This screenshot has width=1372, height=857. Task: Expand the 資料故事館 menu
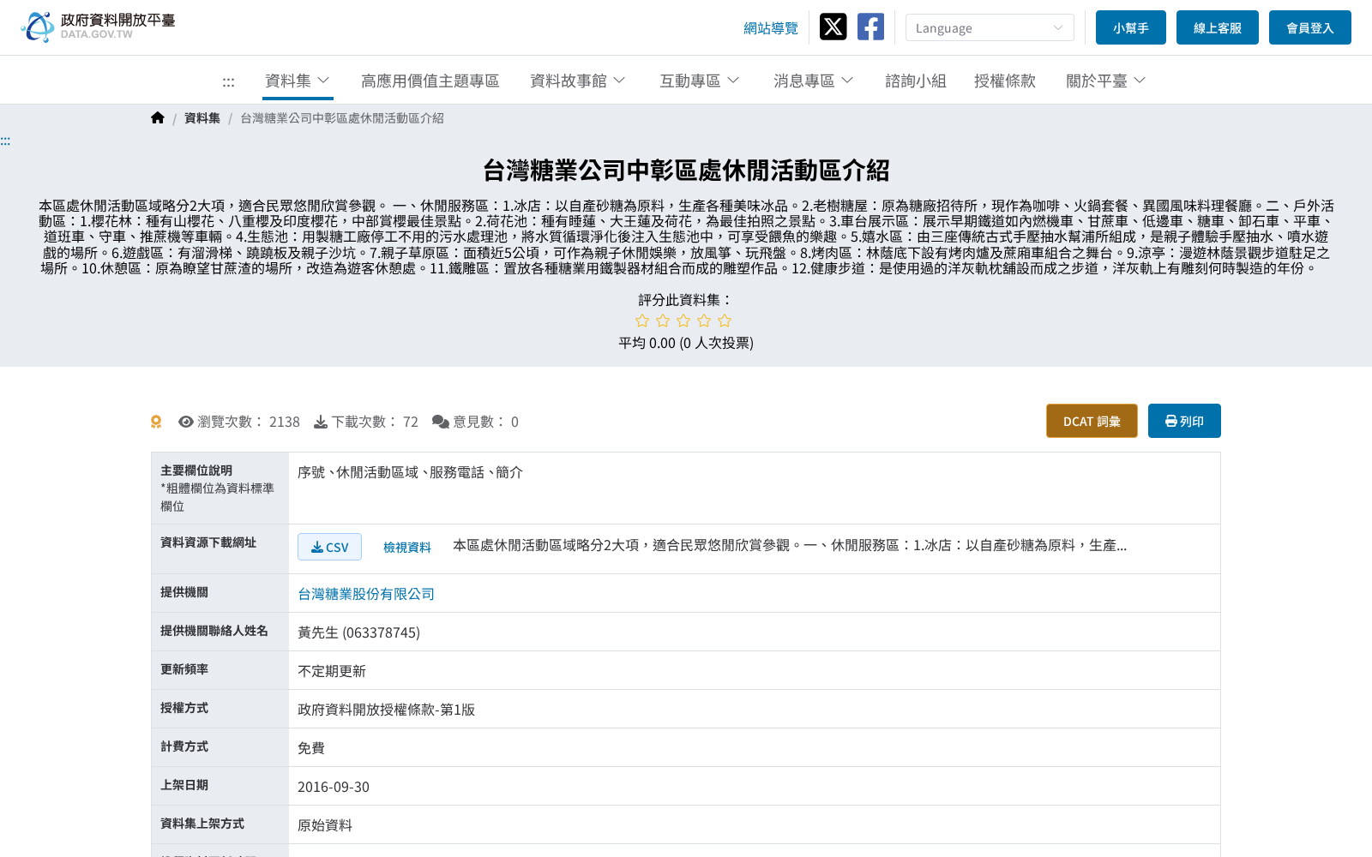[578, 81]
